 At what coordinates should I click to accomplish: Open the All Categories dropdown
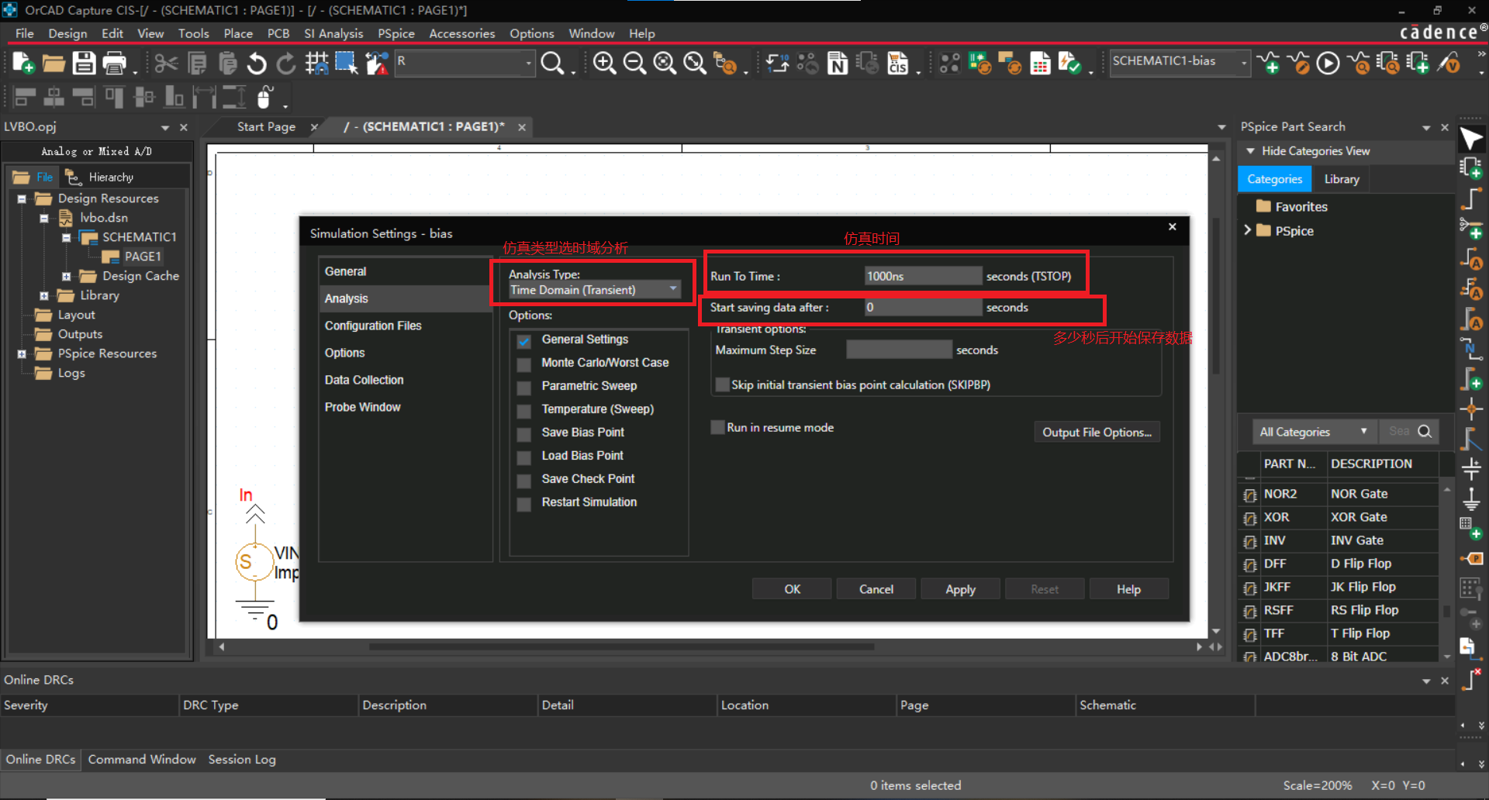[x=1314, y=432]
